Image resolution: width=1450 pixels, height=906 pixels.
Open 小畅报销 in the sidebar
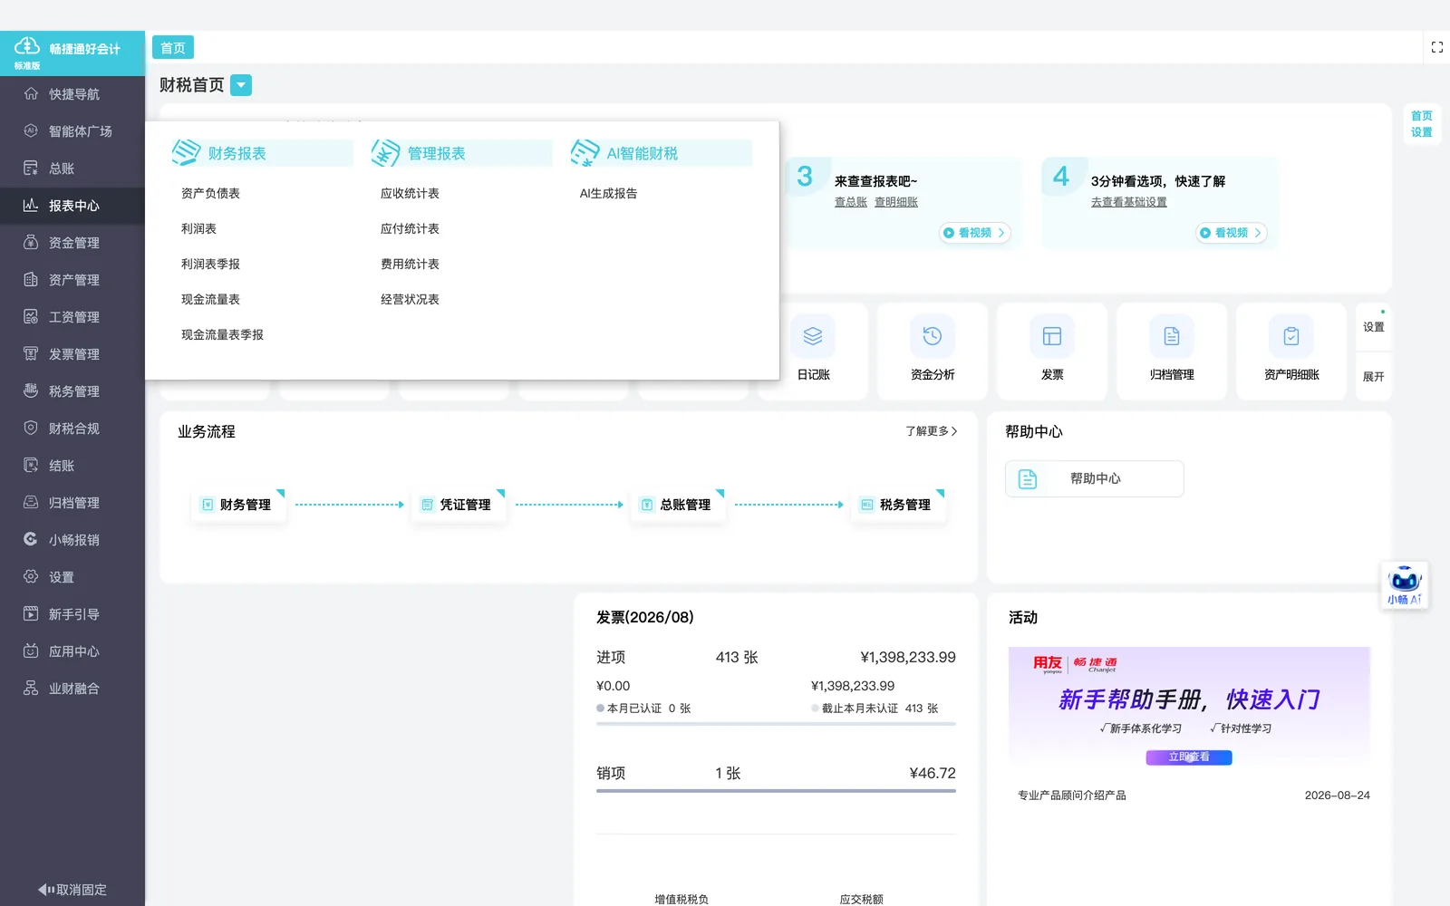coord(72,540)
